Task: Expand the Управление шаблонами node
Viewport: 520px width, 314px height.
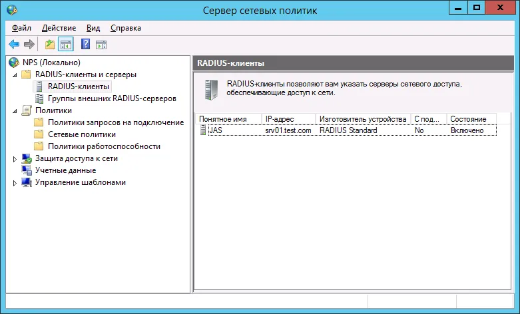Action: (x=15, y=183)
